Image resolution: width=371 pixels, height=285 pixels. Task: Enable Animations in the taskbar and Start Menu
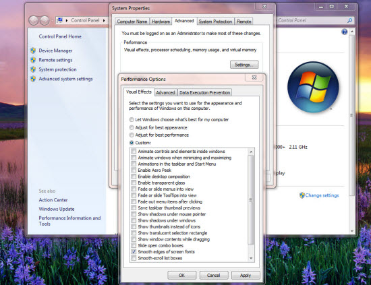click(134, 164)
